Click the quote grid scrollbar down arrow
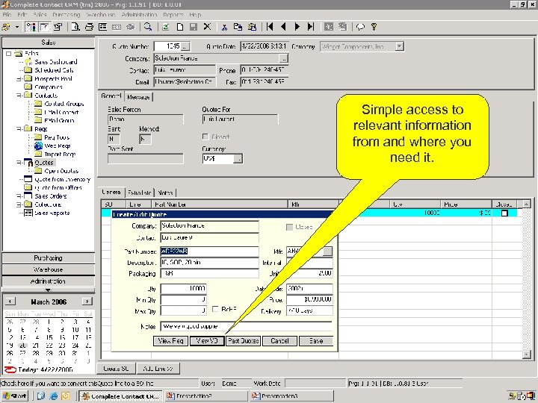Viewport: 538px width, 403px height. (x=526, y=354)
